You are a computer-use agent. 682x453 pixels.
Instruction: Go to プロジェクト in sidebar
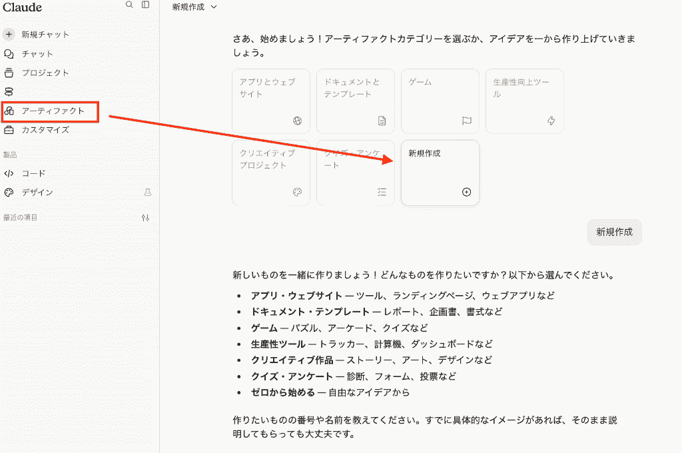45,73
